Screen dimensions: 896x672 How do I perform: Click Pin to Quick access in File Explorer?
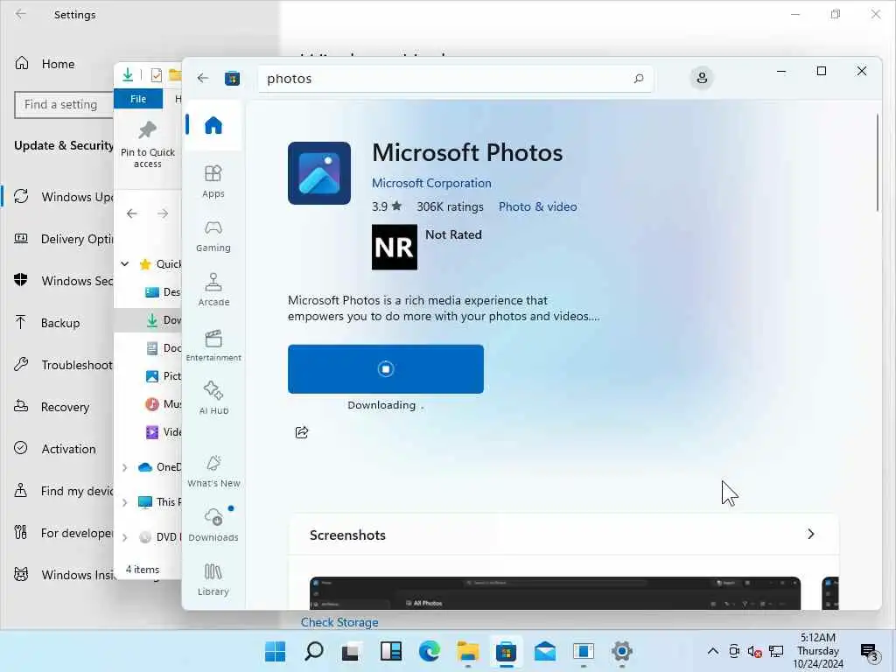[147, 144]
